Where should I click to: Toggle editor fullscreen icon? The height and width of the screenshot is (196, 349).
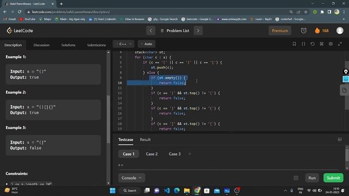(x=340, y=44)
